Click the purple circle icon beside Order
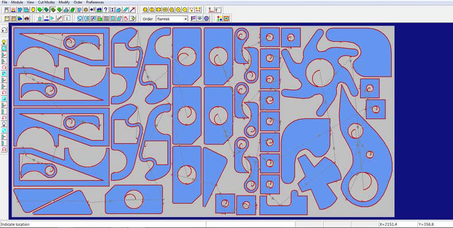 coord(206,18)
